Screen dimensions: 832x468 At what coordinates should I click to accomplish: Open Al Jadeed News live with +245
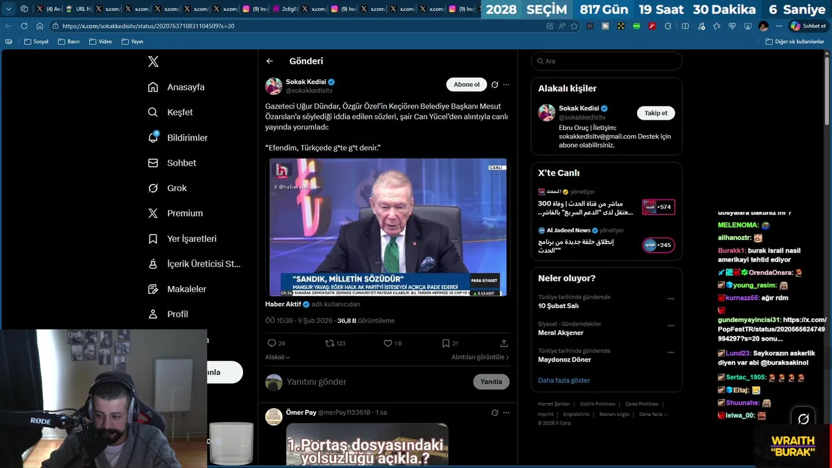[x=658, y=245]
